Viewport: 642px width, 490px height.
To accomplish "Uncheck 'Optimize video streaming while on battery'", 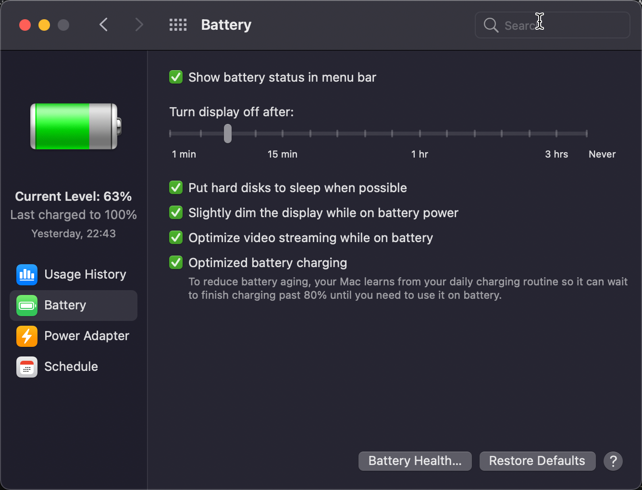I will tap(176, 237).
